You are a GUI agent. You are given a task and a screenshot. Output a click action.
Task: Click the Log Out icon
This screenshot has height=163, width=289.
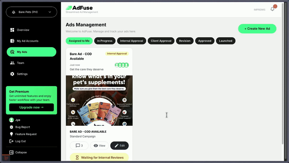point(12,141)
